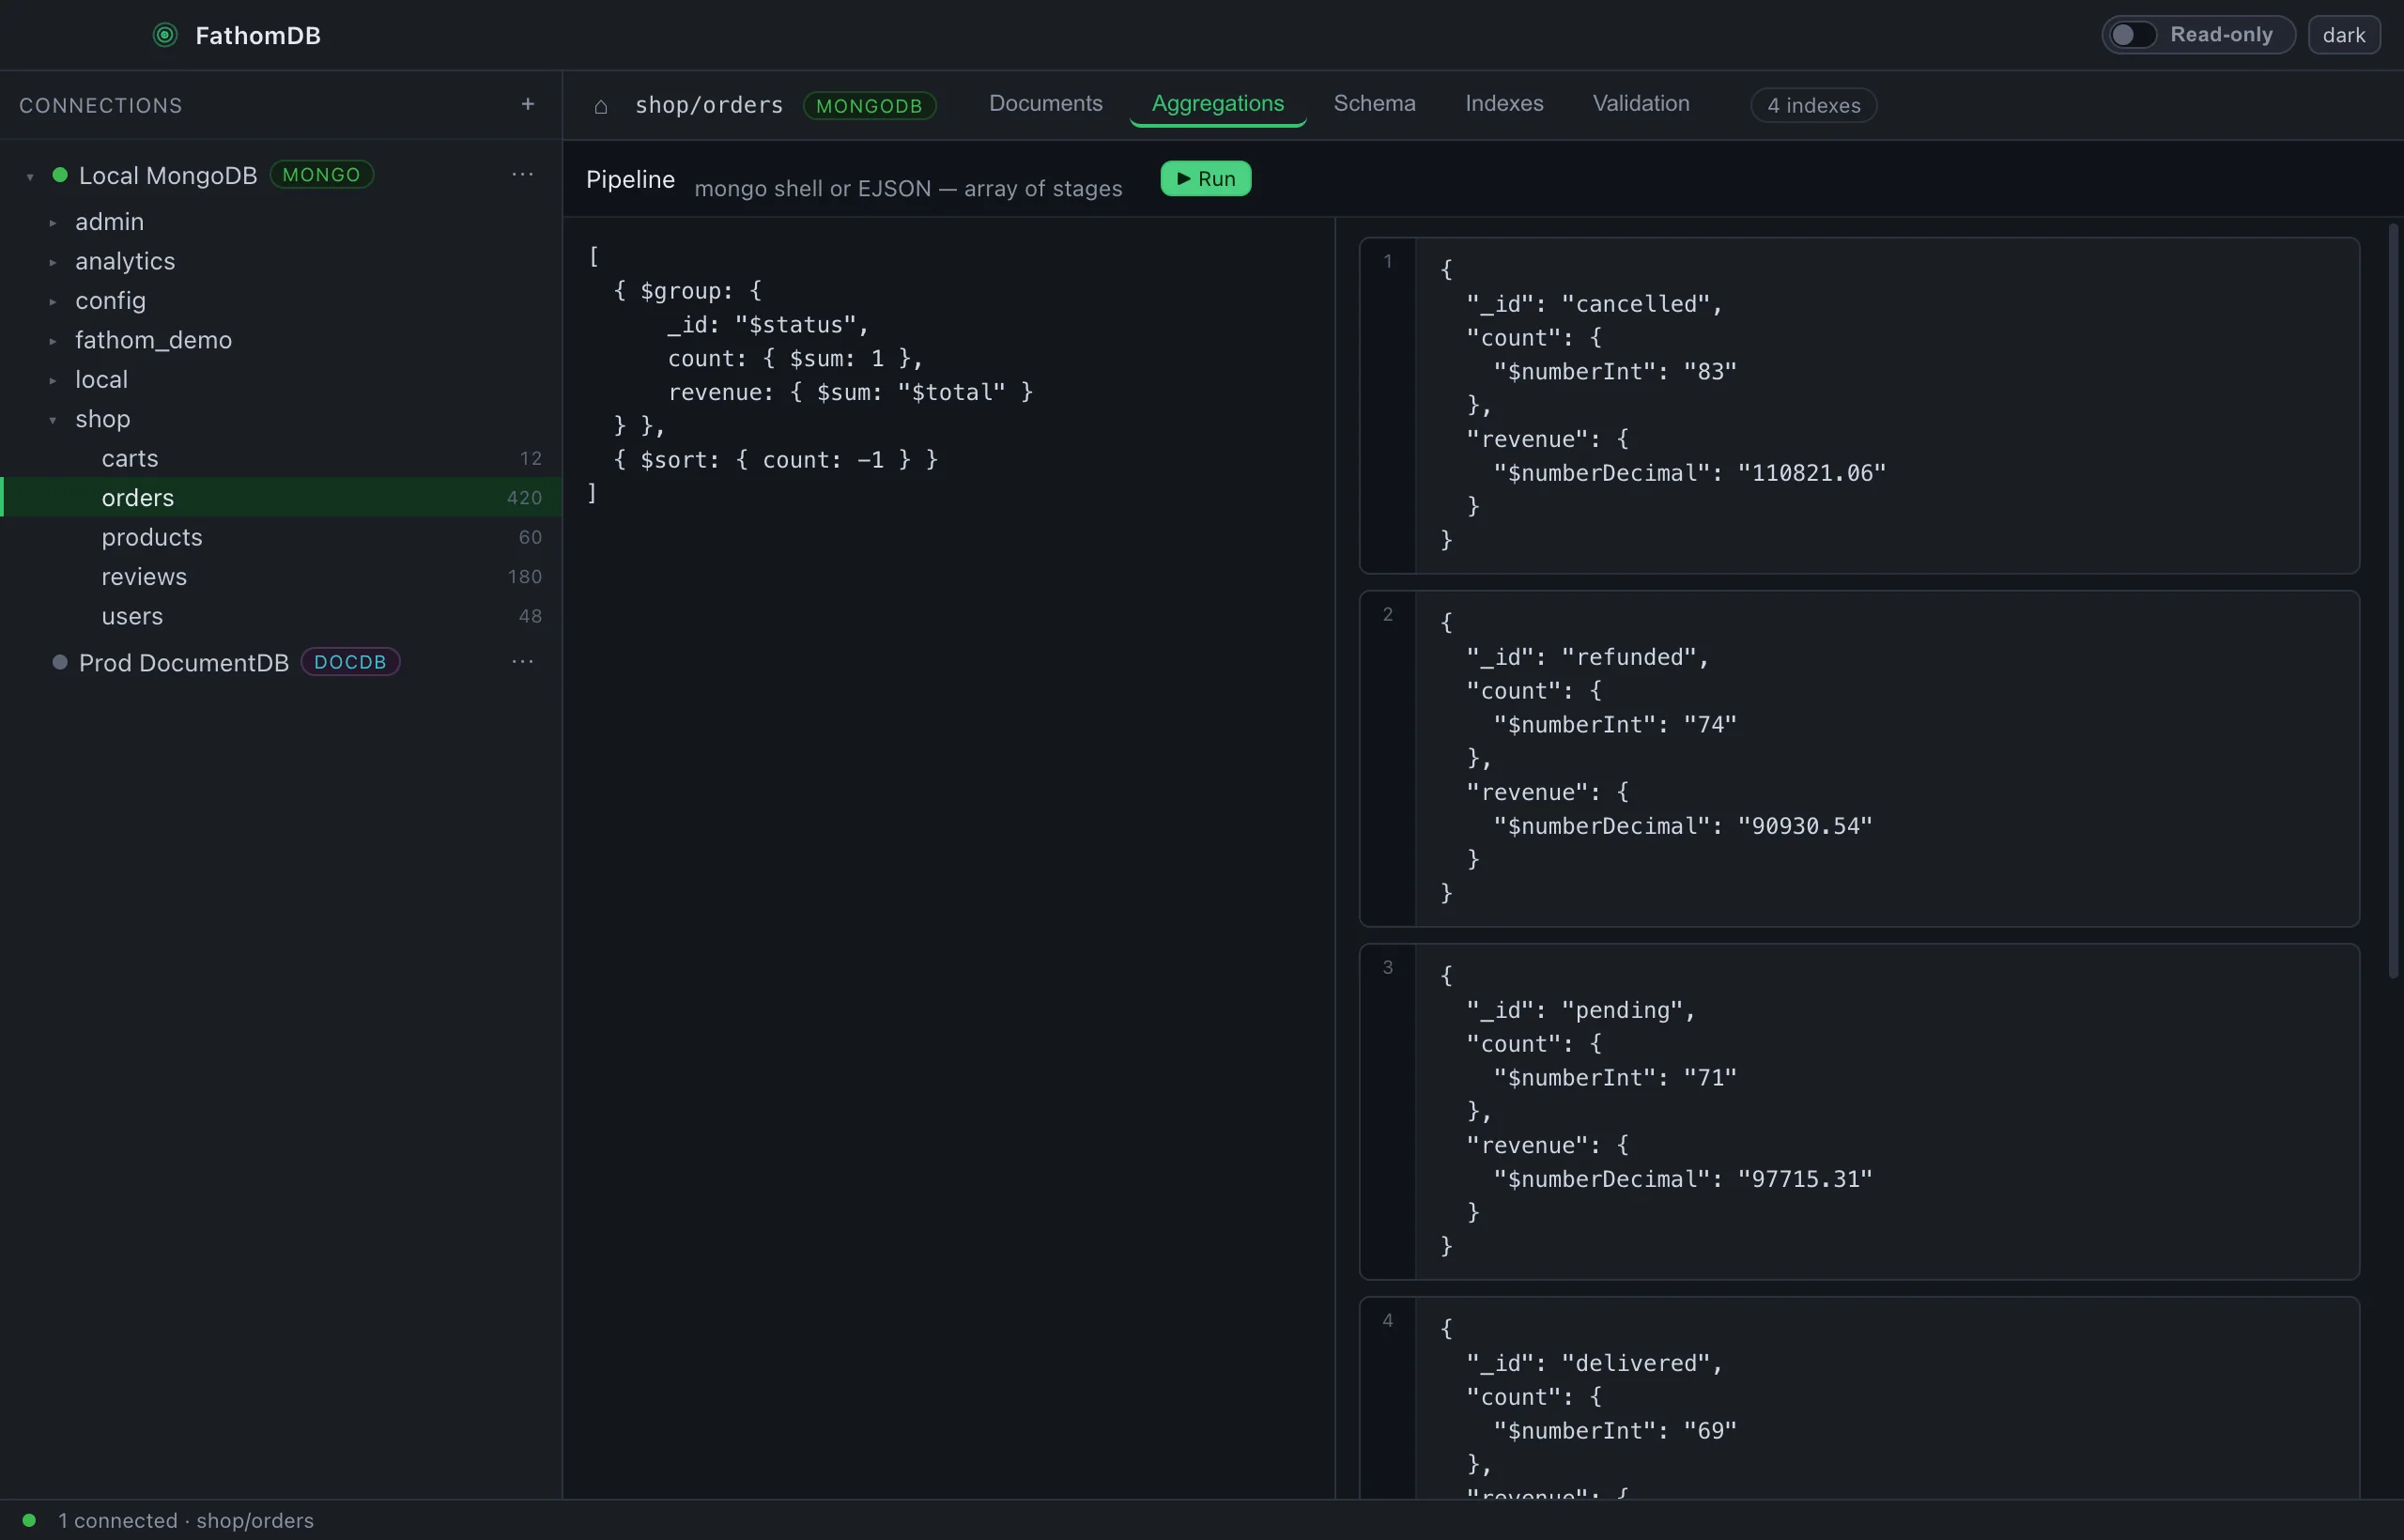Select the Aggregations tab
Image resolution: width=2404 pixels, height=1540 pixels.
click(1217, 104)
